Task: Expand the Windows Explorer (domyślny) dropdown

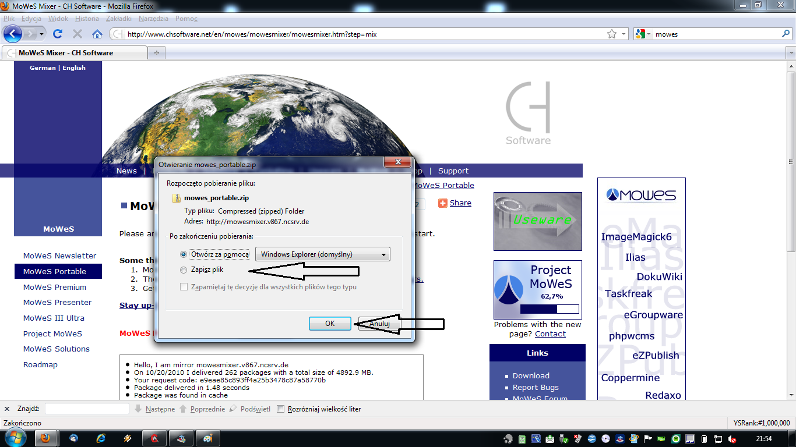Action: 323,254
